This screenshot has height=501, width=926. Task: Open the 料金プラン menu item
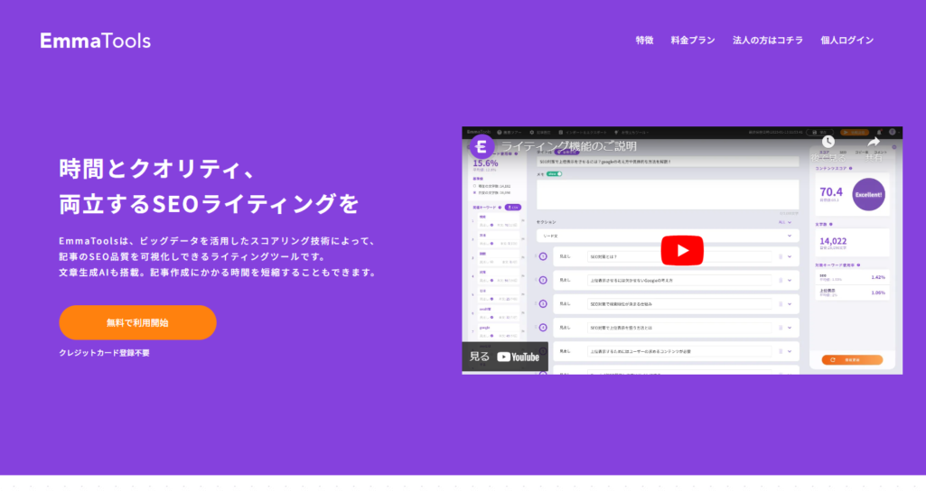[693, 41]
